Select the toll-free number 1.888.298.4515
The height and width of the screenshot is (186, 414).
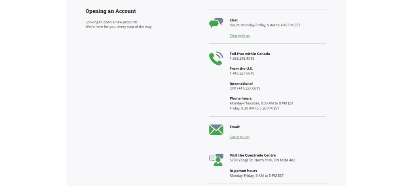click(x=242, y=59)
